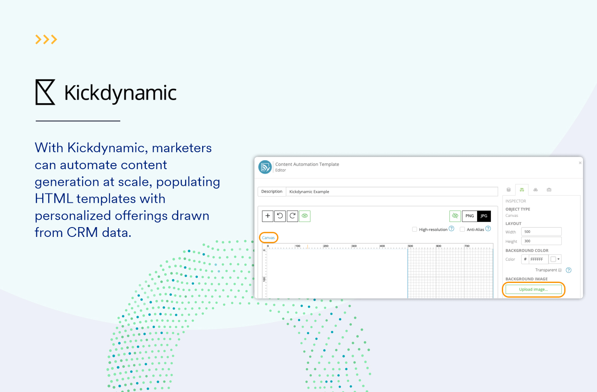Screen dimensions: 597x392
Task: Select JPG output format
Action: [x=484, y=216]
